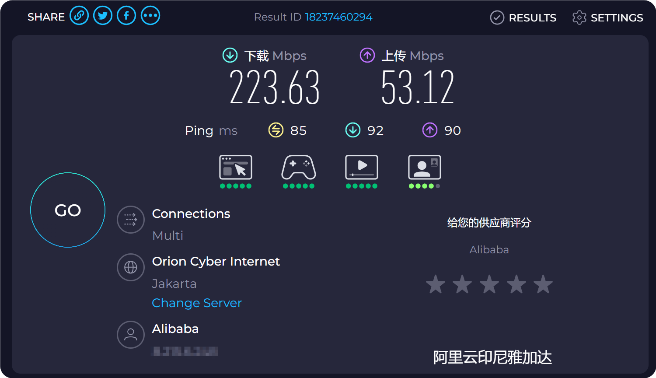
Task: Click the web browsing quality icon
Action: pos(236,168)
